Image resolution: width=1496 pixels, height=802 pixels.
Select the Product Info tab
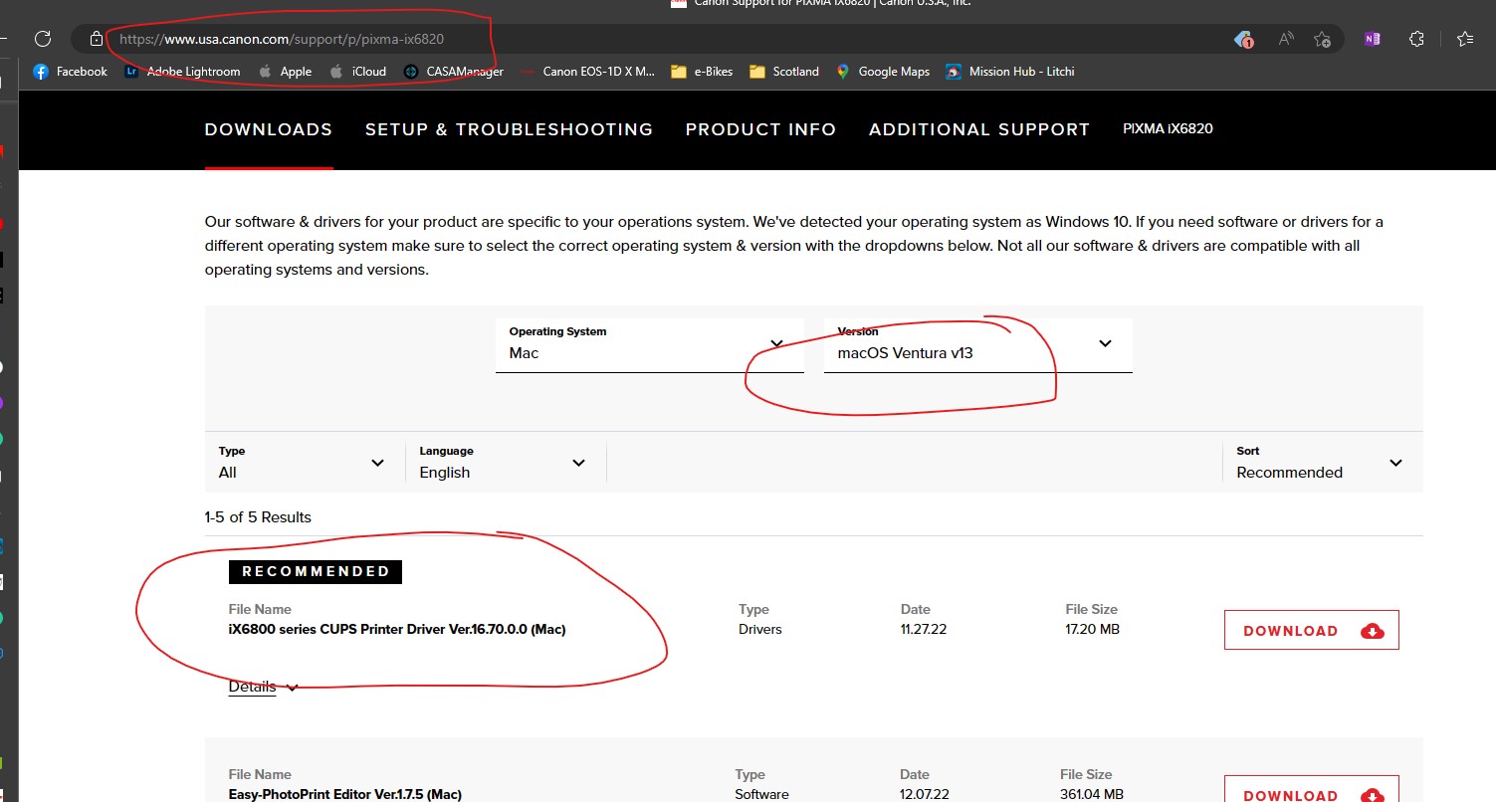pyautogui.click(x=760, y=129)
